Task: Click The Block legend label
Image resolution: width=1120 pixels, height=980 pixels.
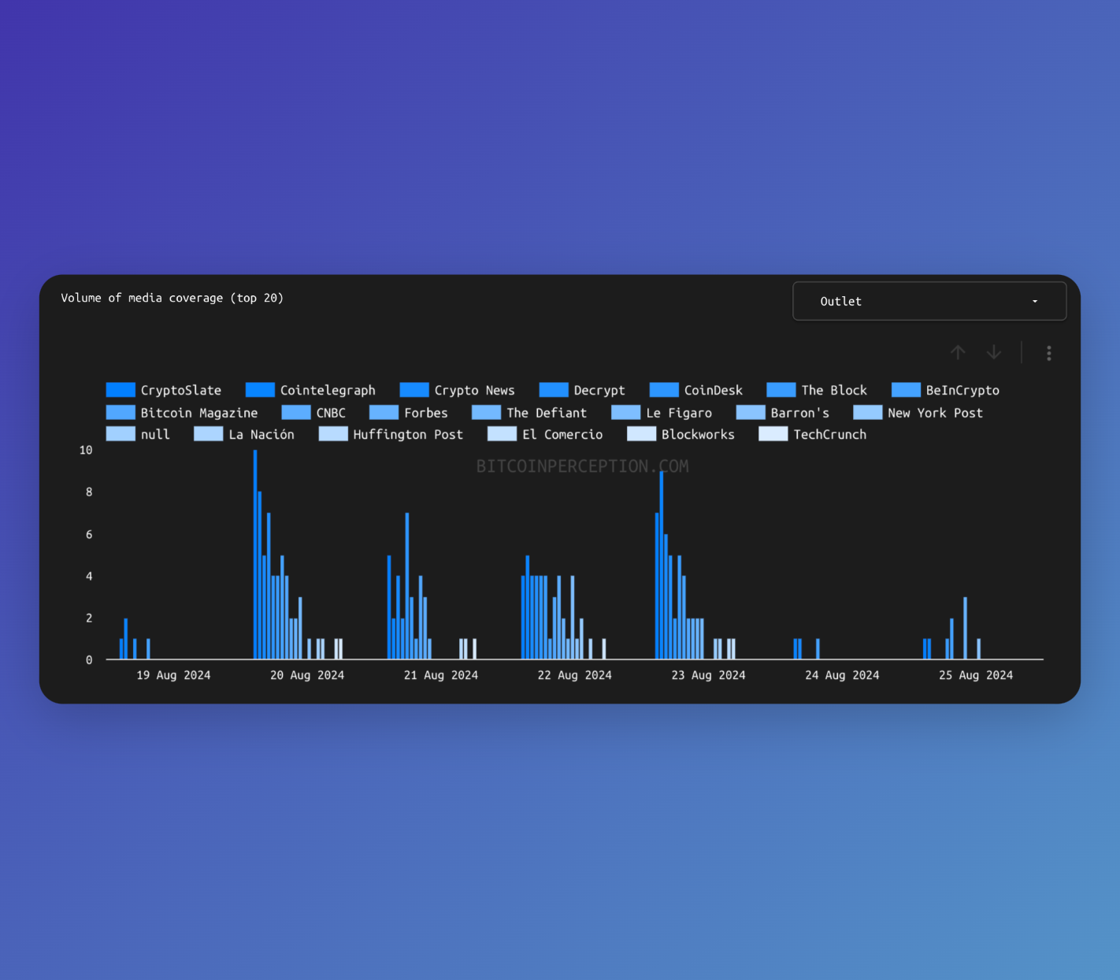Action: [833, 390]
